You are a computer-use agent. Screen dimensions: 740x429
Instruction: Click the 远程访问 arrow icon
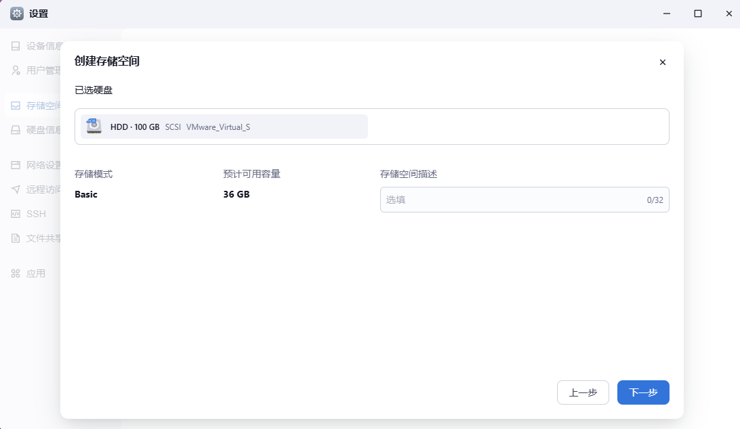tap(16, 189)
